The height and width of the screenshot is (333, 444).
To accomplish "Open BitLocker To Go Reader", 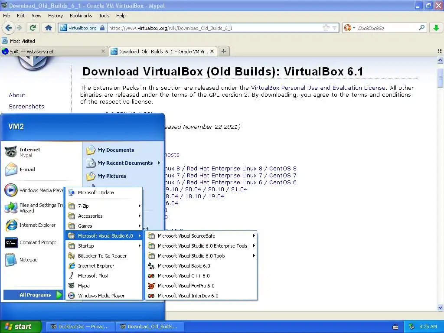I will pyautogui.click(x=104, y=256).
